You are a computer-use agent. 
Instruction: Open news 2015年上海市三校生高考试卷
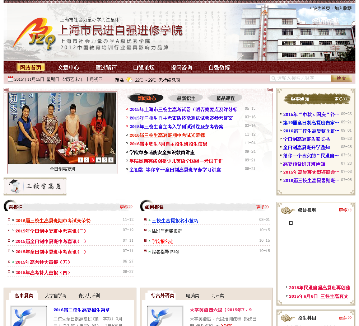pos(183,110)
